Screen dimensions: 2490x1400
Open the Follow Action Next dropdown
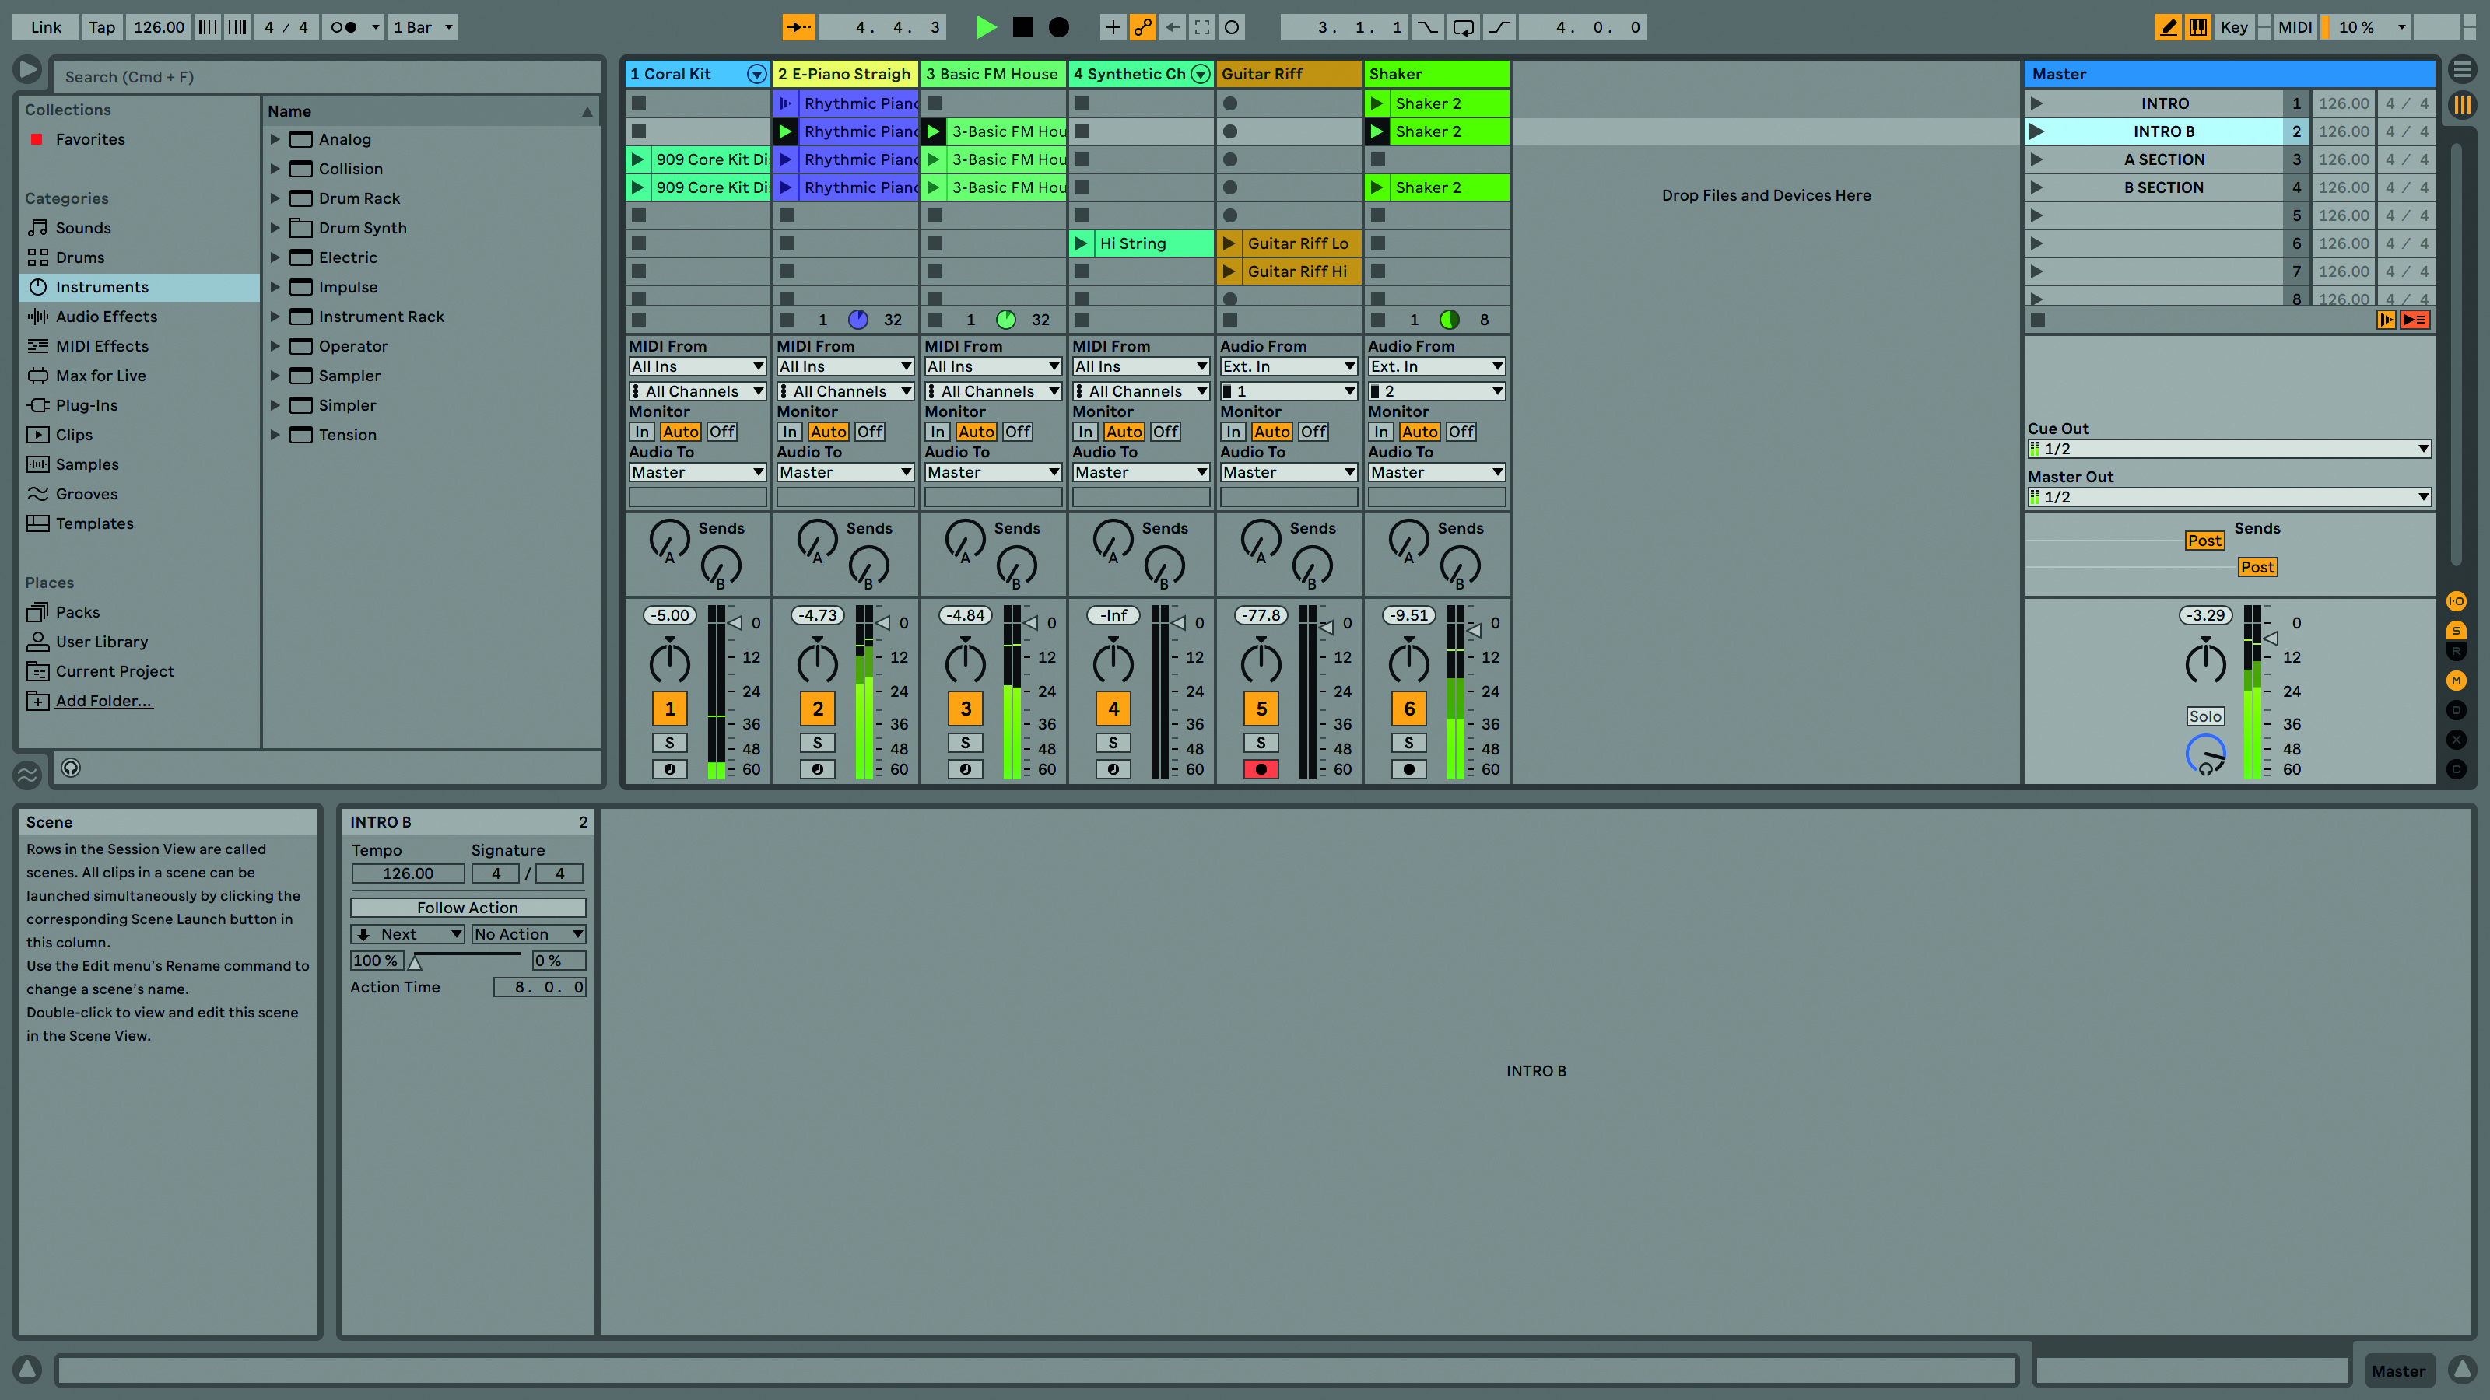(408, 934)
